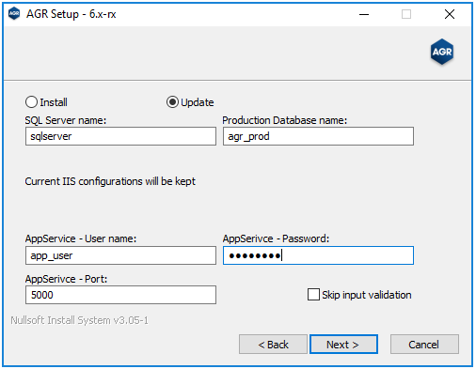476x369 pixels.
Task: Click the 'Nullsoft Install System v3.05-1' text
Action: point(79,320)
